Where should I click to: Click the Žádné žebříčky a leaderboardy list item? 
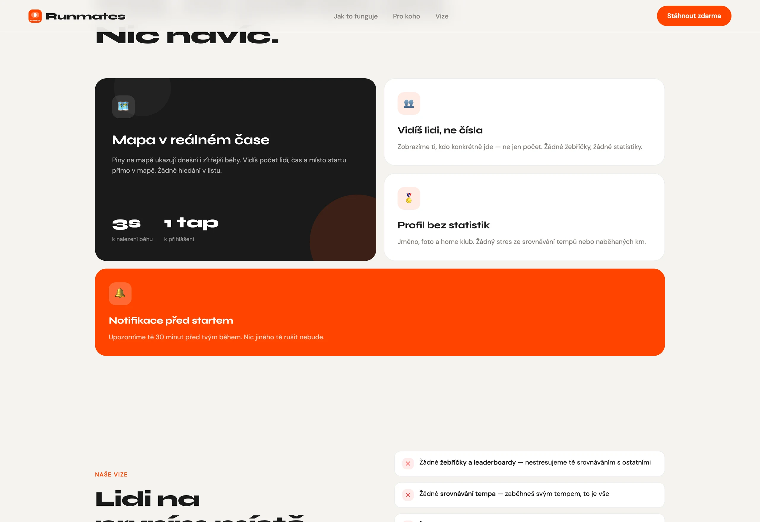tap(529, 464)
